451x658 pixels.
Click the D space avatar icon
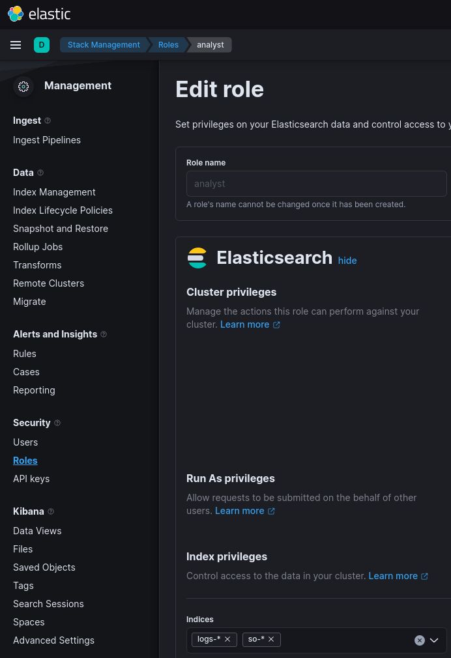click(41, 45)
